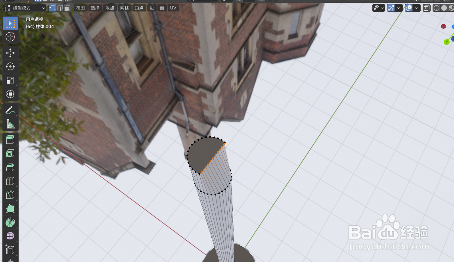Image resolution: width=454 pixels, height=262 pixels.
Task: Pick the Measure ruler tool
Action: pyautogui.click(x=10, y=124)
